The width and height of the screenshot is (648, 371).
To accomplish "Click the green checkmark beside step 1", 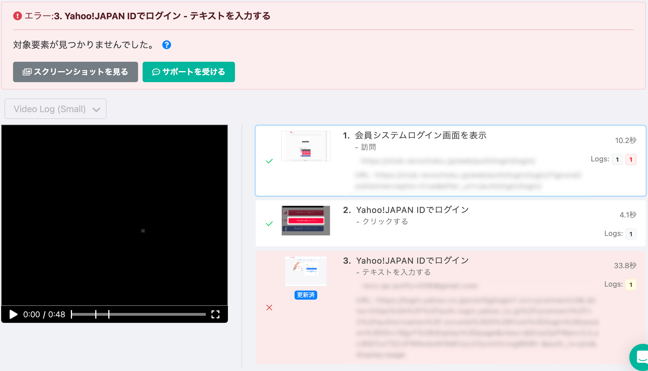I will click(270, 161).
